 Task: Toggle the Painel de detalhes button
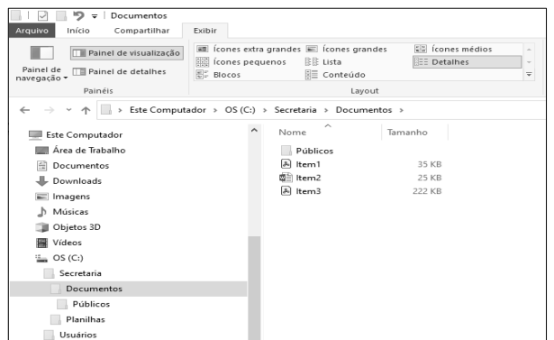point(120,72)
